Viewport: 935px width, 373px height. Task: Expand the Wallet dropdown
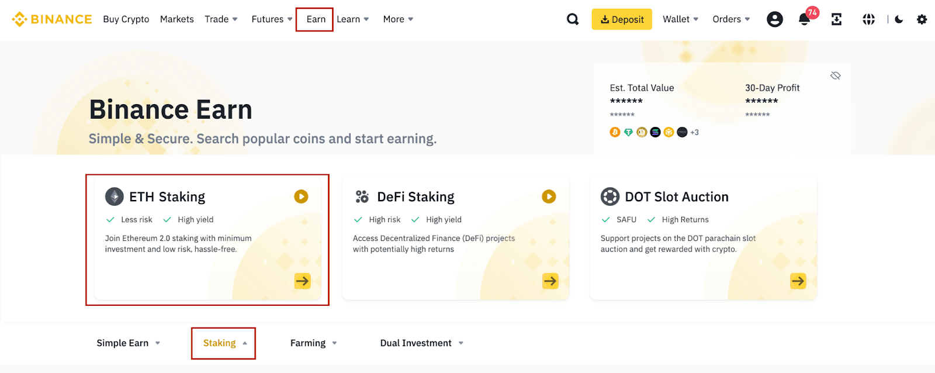coord(680,19)
